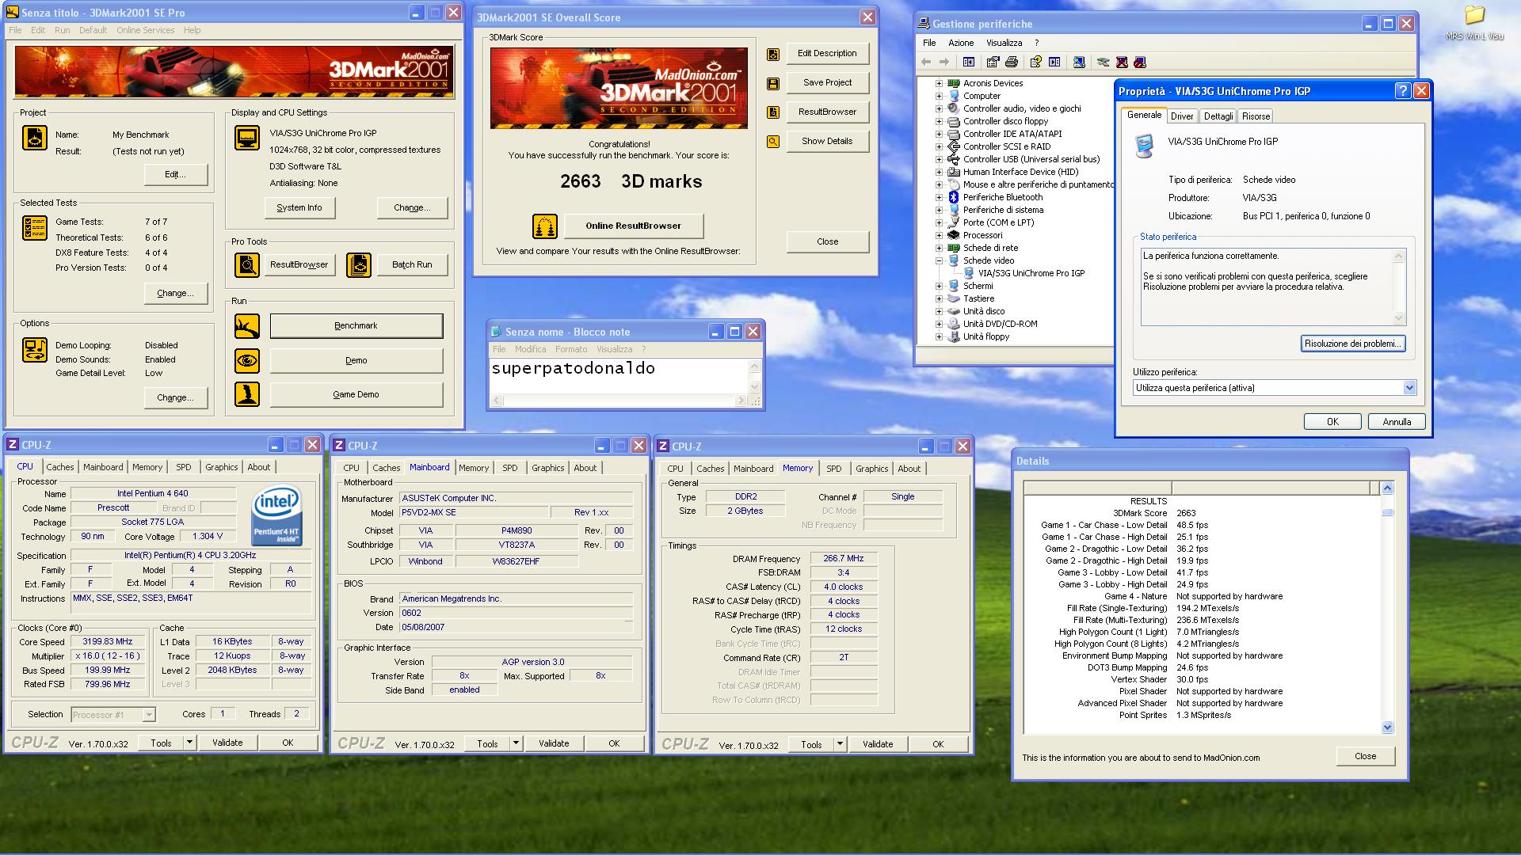Viewport: 1521px width, 855px height.
Task: Open the Formato menu in Blocco note
Action: (x=571, y=349)
